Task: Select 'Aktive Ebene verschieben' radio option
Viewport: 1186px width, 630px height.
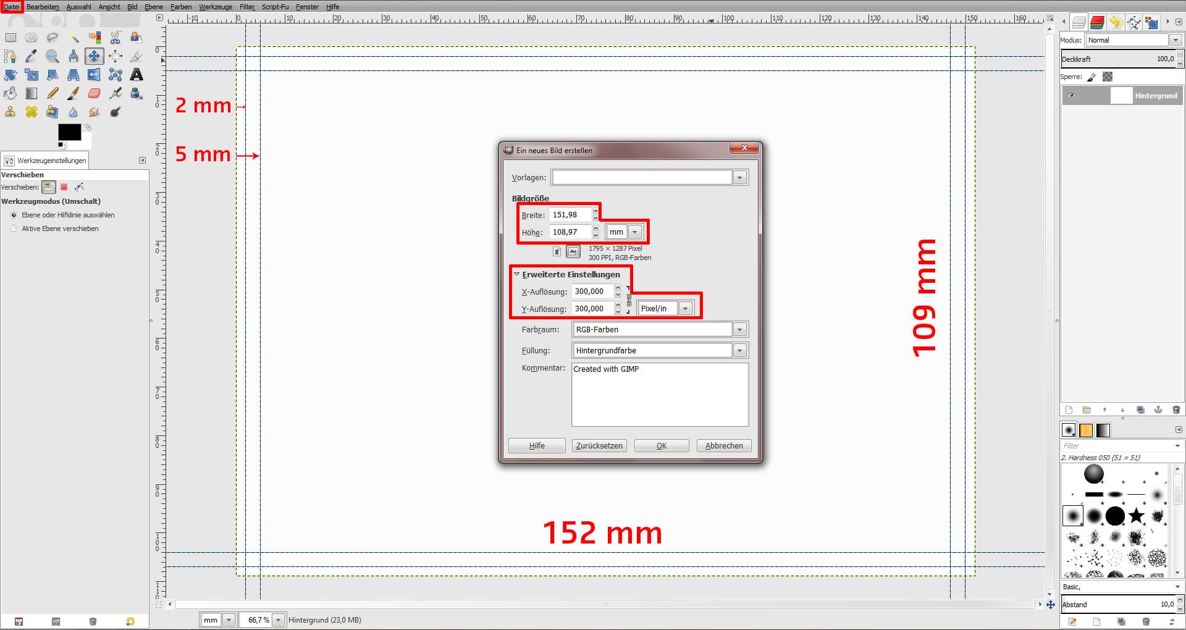Action: pos(14,228)
